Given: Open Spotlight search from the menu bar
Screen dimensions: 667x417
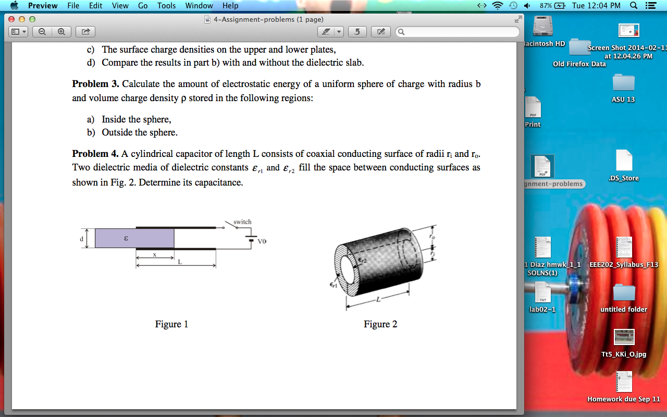Looking at the screenshot, I should pyautogui.click(x=633, y=6).
